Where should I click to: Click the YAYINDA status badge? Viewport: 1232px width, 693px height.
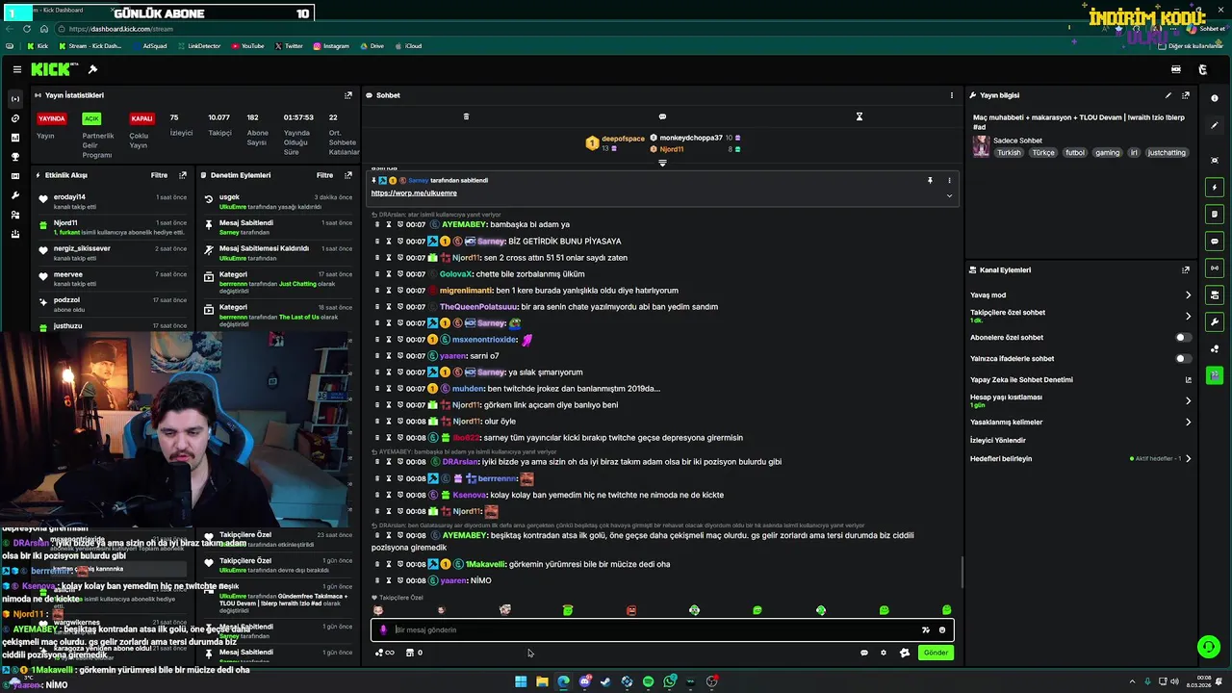[51, 118]
